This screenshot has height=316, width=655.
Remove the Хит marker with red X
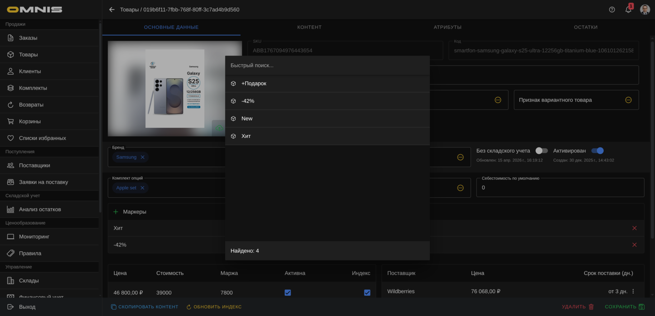pos(634,228)
